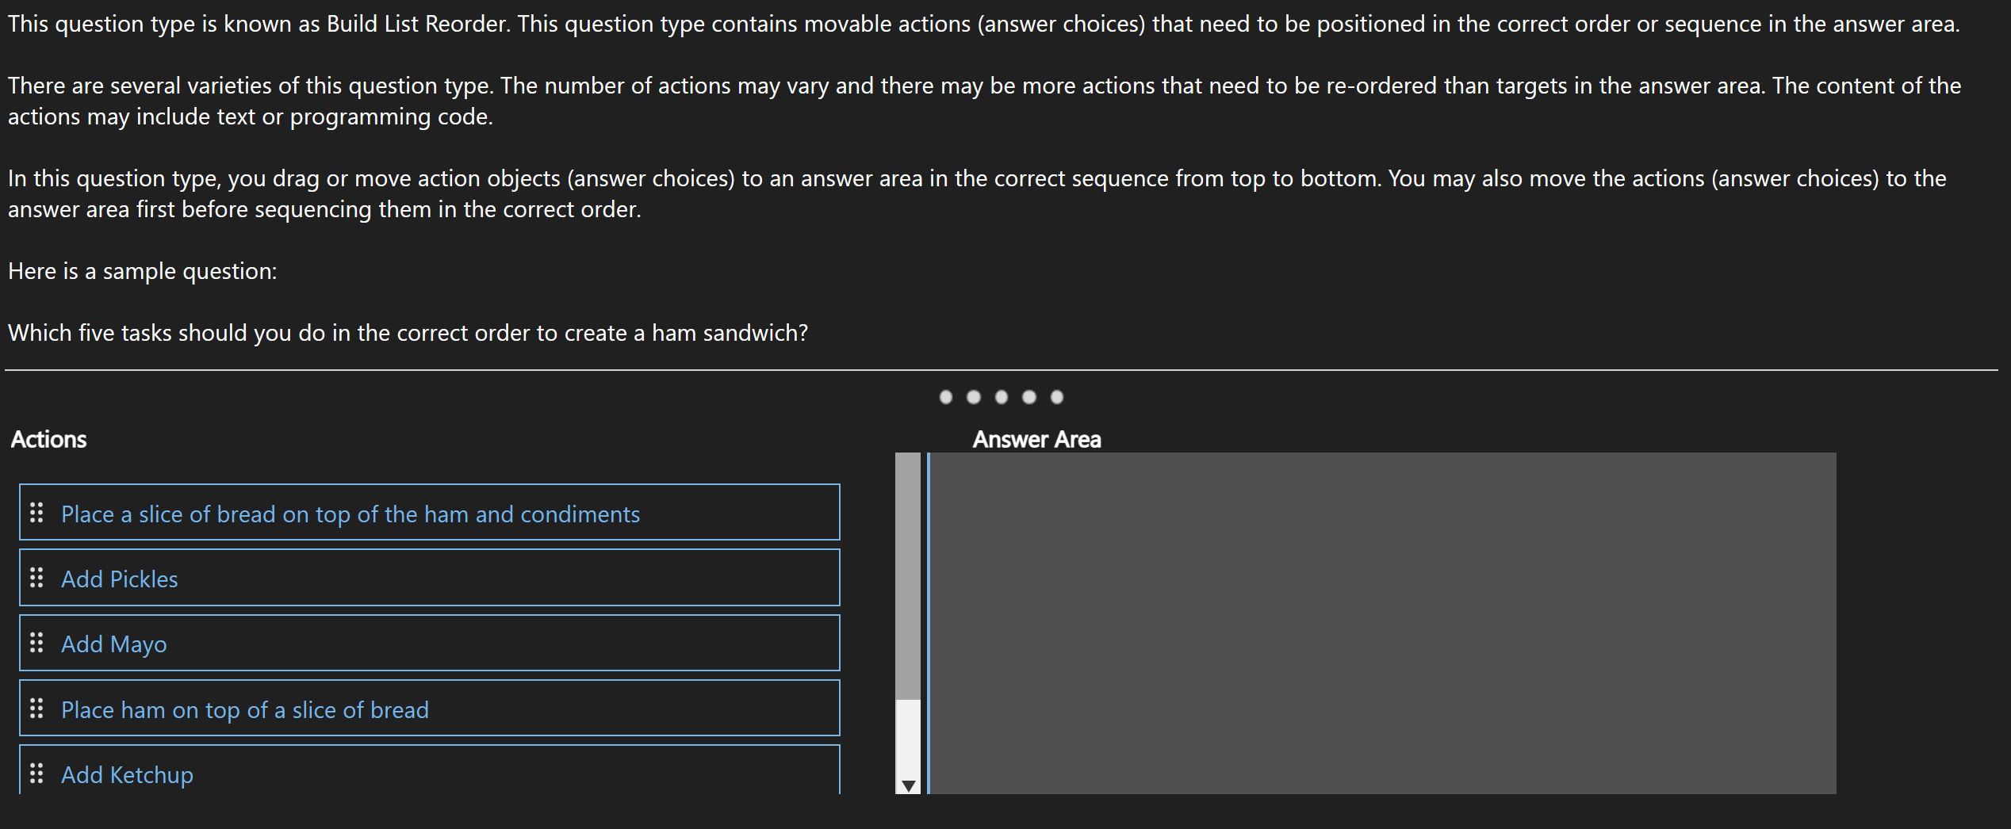Click the last dot of the splitter handle
Screen dimensions: 2011x829
pos(1056,397)
